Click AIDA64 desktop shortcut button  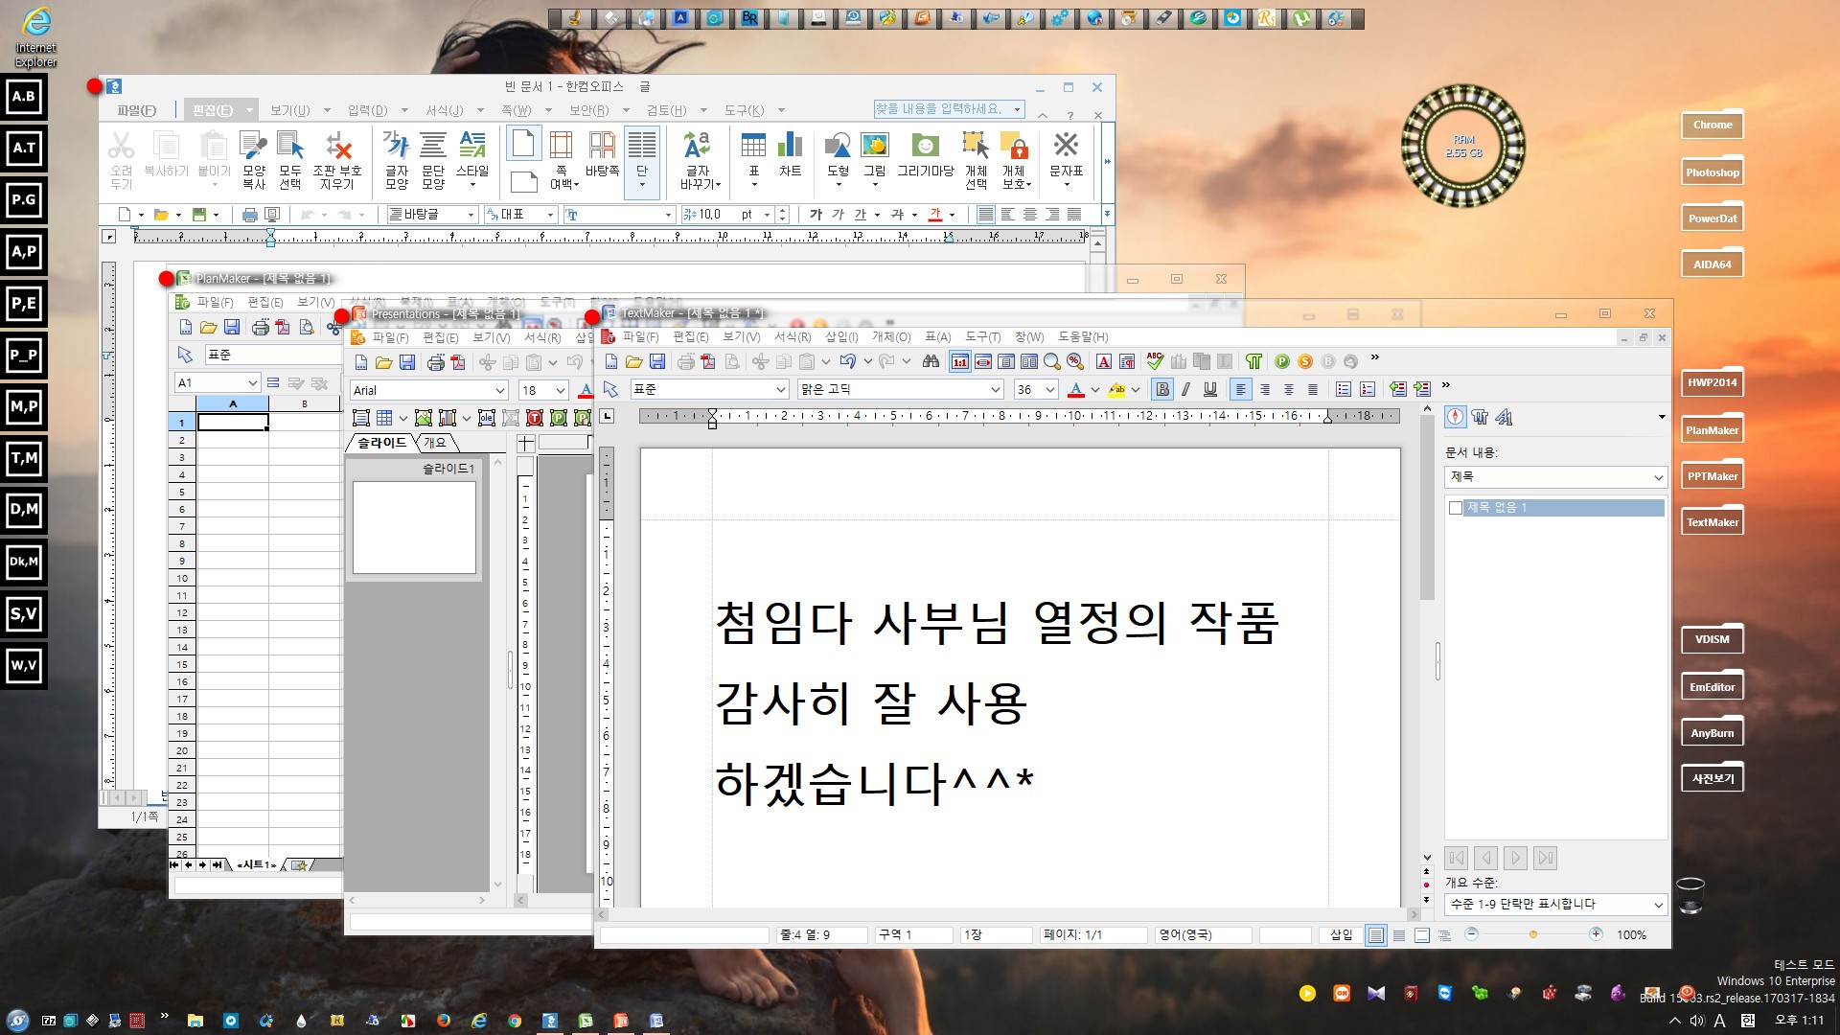tap(1713, 264)
